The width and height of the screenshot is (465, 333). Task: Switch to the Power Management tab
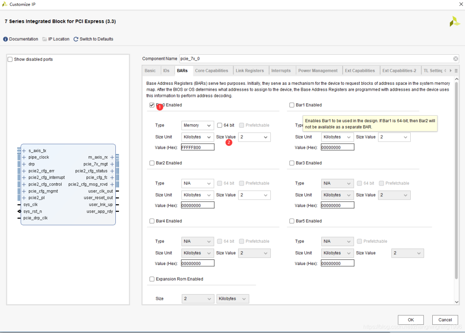[x=318, y=71]
